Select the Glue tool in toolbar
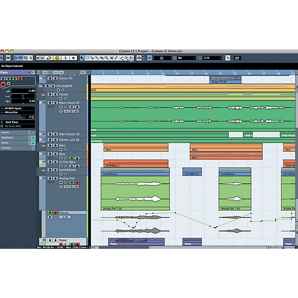This screenshot has width=298, height=298. pyautogui.click(x=97, y=58)
